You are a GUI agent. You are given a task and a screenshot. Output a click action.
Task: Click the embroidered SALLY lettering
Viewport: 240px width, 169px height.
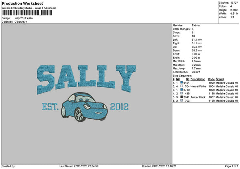(86, 79)
